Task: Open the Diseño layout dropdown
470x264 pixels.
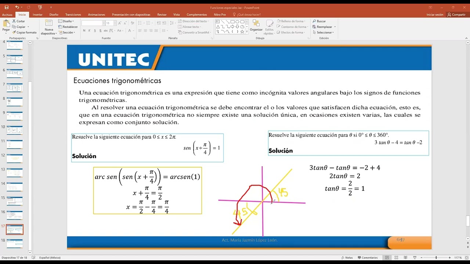Action: click(x=66, y=21)
